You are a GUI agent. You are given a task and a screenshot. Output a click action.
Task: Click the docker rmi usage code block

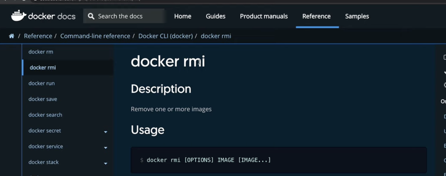pyautogui.click(x=278, y=160)
